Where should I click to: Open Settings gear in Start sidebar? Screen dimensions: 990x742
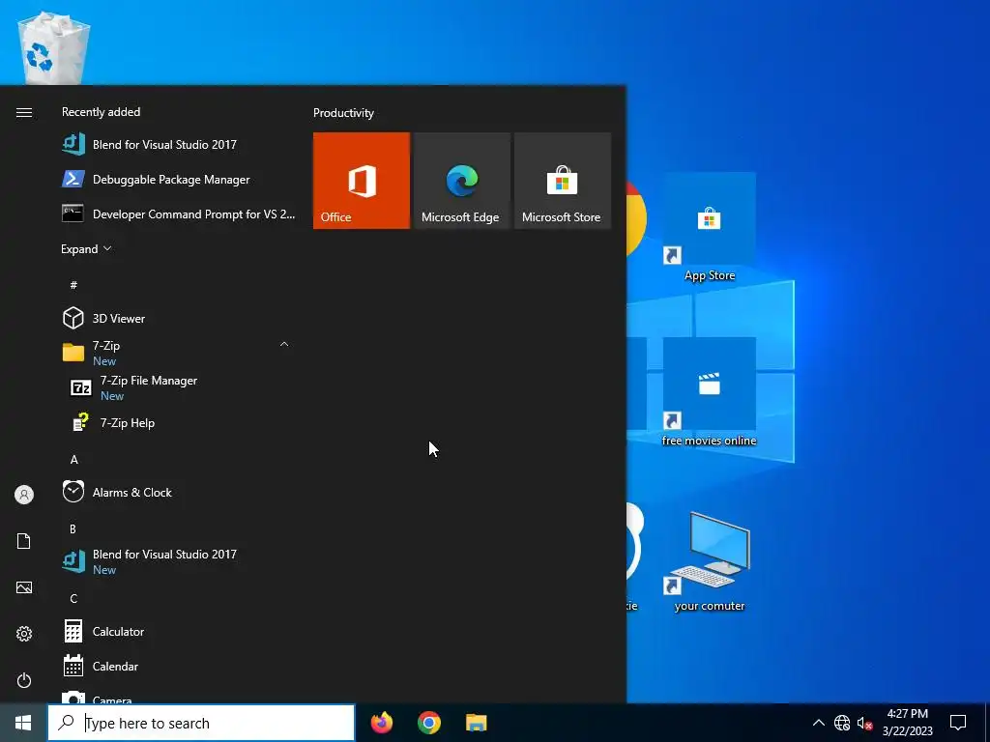[x=24, y=634]
